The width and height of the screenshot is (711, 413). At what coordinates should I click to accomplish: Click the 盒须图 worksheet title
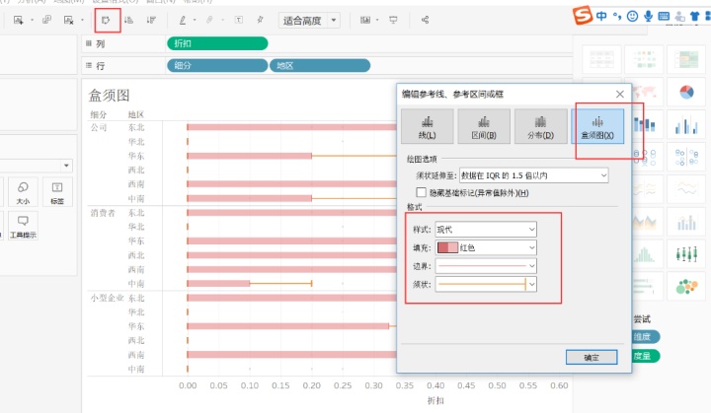(109, 96)
